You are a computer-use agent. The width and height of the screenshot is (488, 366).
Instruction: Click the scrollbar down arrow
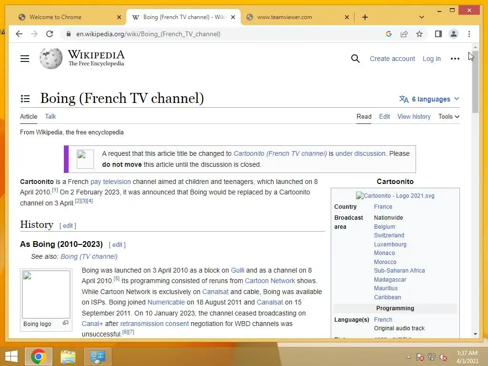(475, 334)
